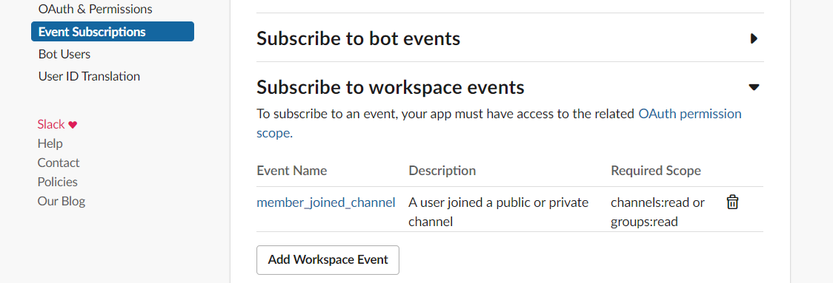Viewport: 833px width, 283px height.
Task: Click the Subscribe to bot events heading
Action: 358,38
